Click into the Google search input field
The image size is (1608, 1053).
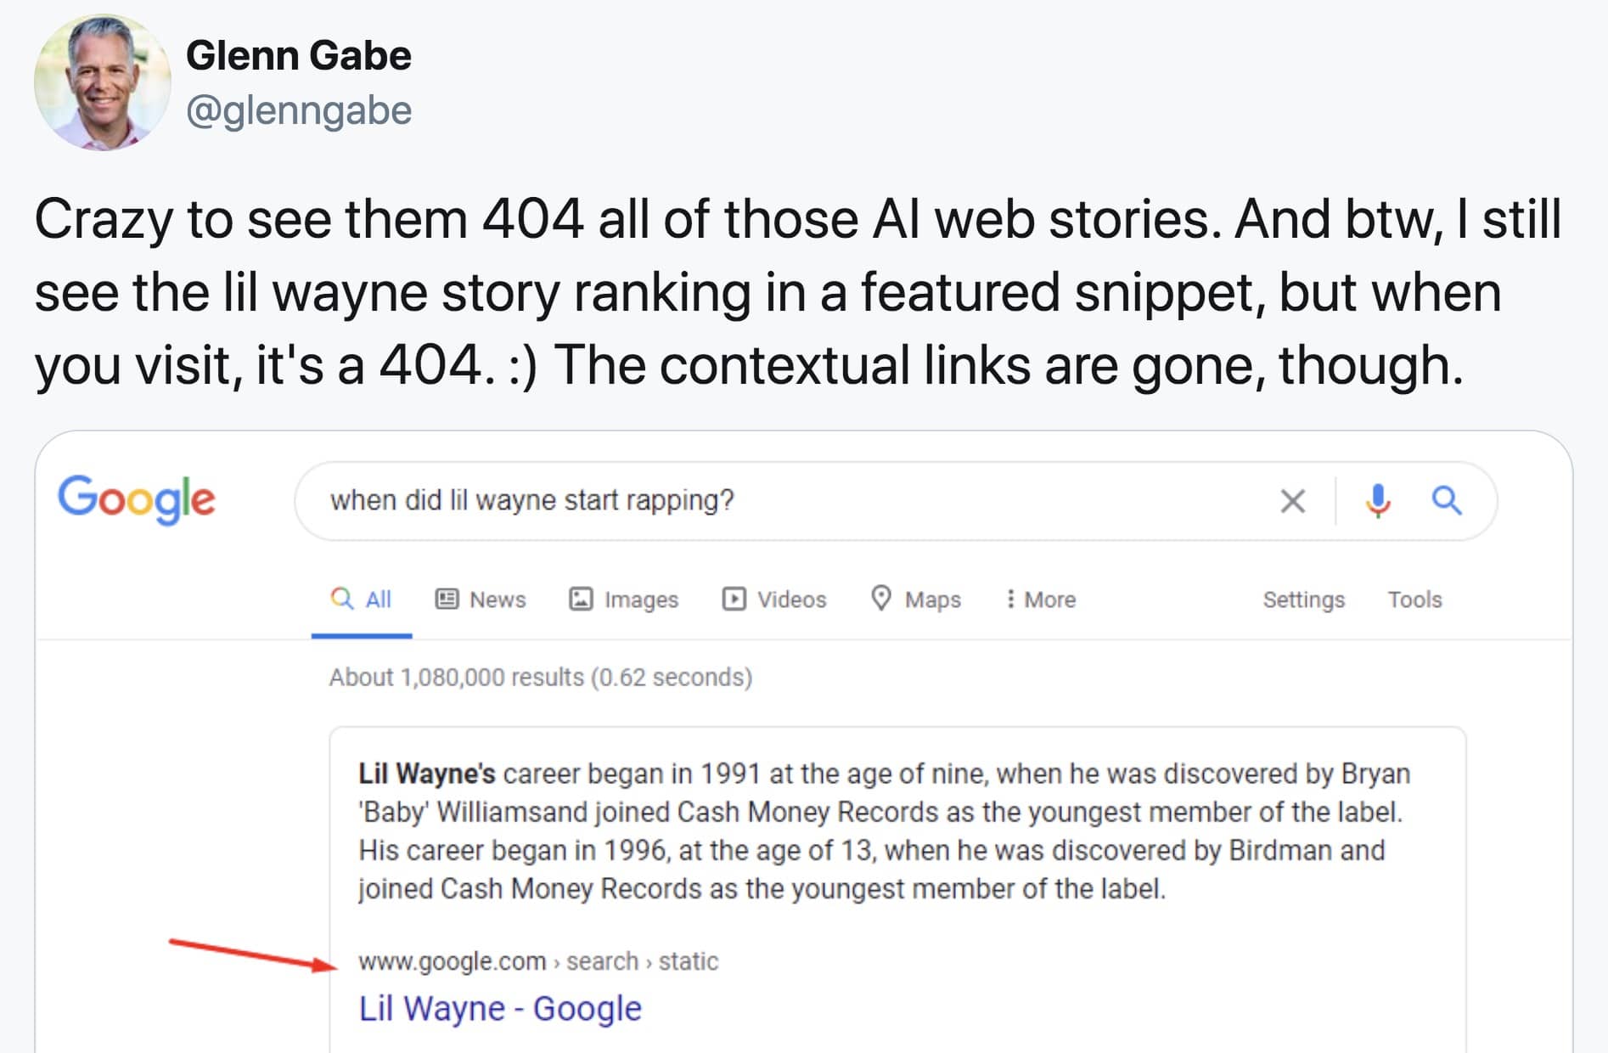tap(764, 501)
